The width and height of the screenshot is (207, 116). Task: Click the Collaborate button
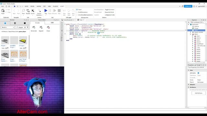click(188, 6)
